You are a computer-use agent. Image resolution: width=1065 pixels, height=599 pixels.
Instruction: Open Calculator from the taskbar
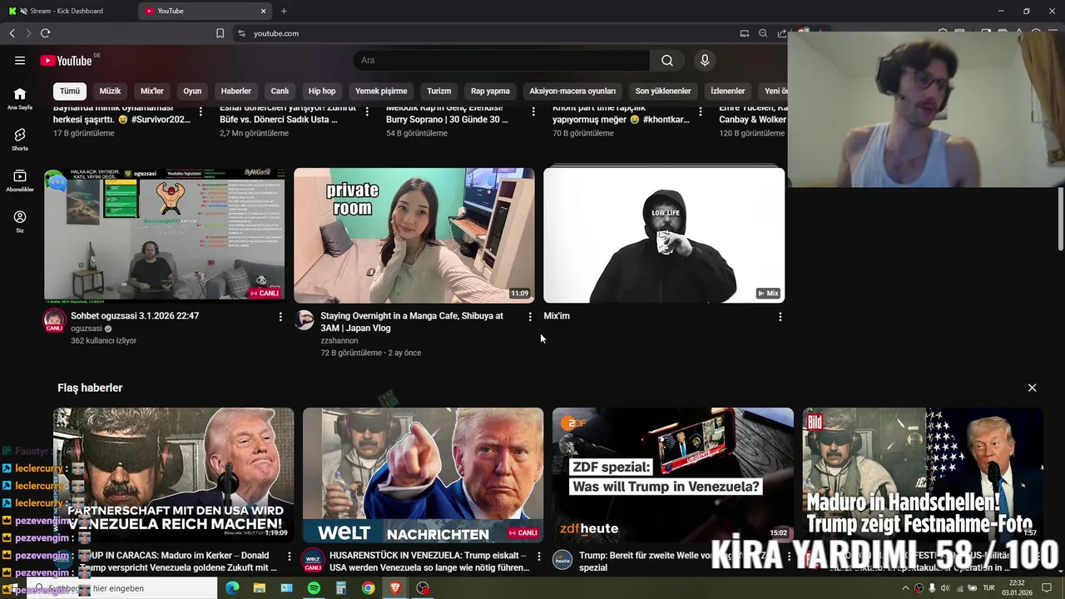click(x=341, y=588)
